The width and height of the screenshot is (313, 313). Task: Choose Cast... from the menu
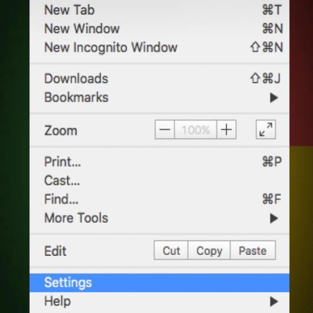(x=160, y=180)
